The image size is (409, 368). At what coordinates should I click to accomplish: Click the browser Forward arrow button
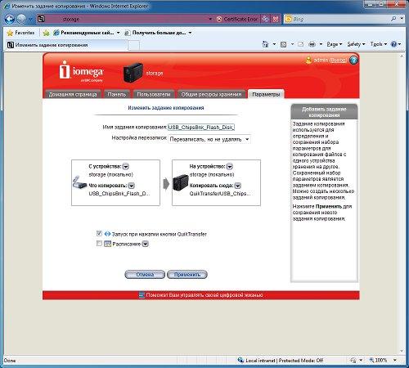click(21, 19)
